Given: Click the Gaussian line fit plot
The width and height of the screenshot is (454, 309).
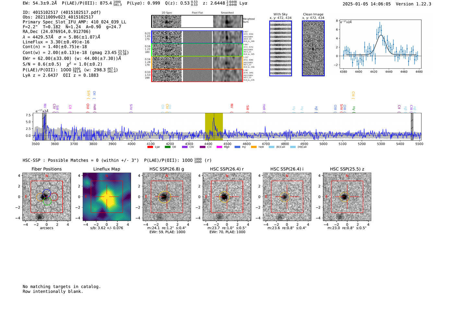Looking at the screenshot, I should (380, 44).
